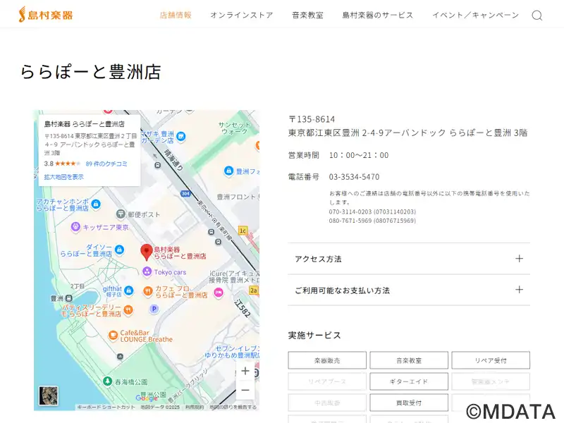Click the greyed リペアブース service button
Viewport: 564px width, 423px height.
[x=327, y=381]
